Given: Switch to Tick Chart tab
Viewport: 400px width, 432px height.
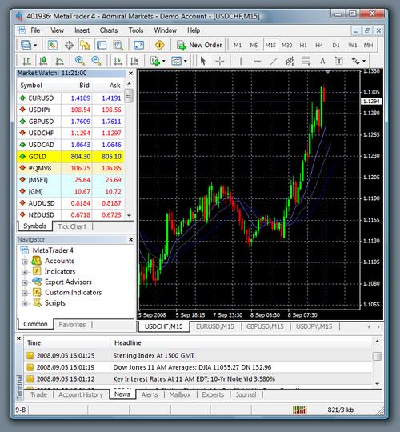Looking at the screenshot, I should pos(72,226).
